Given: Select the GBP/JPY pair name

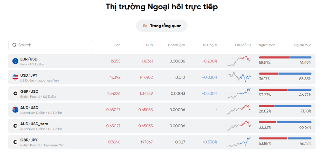Looking at the screenshot, I should point(29,140).
